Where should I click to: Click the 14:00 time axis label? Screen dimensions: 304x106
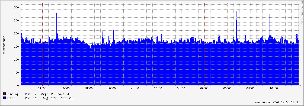point(43,88)
